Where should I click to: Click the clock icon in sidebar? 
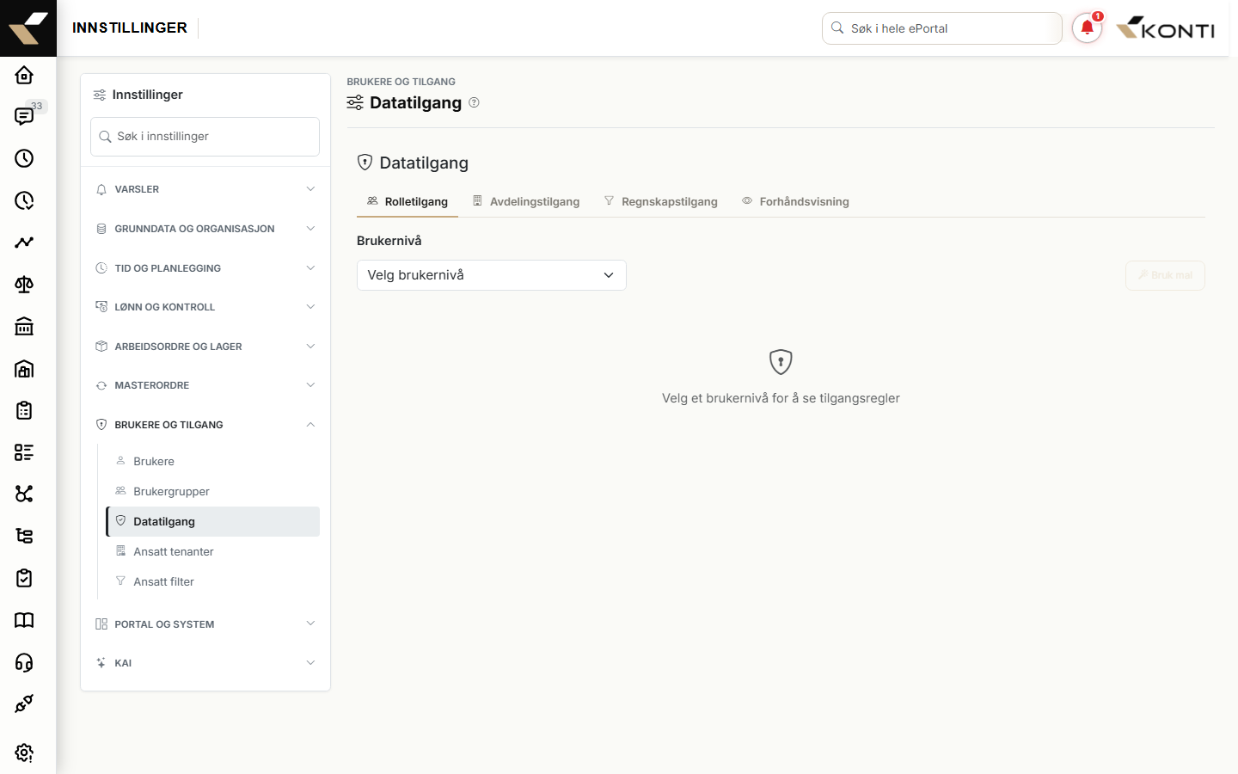pyautogui.click(x=24, y=158)
